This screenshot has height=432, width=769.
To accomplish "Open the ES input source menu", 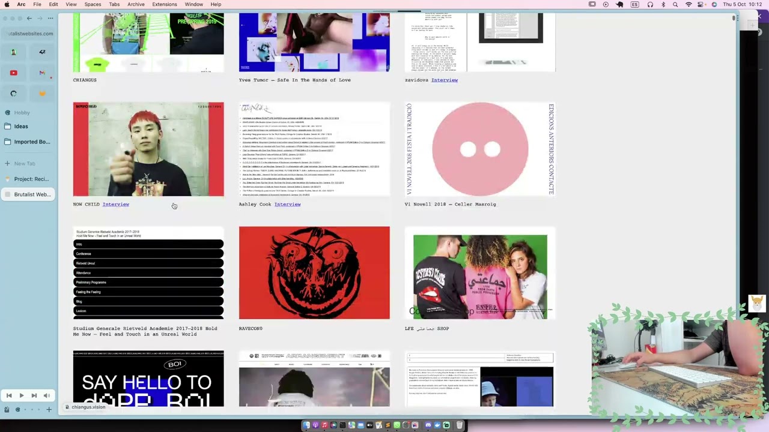I will click(x=635, y=4).
